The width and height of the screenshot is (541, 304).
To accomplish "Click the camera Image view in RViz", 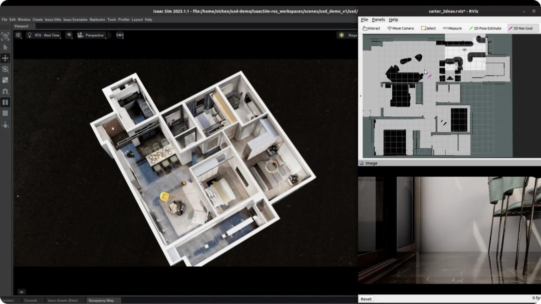I will [x=449, y=230].
